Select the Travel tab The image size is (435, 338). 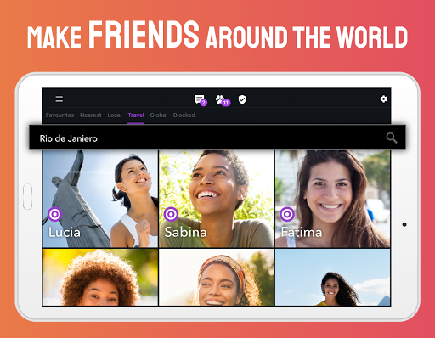point(136,115)
